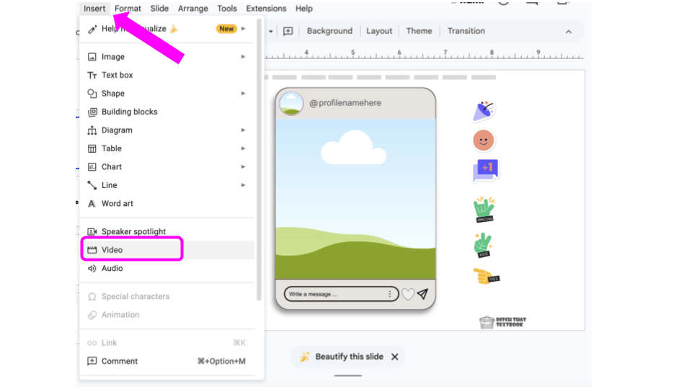The height and width of the screenshot is (389, 692).
Task: Click the @profilenamehere text
Action: tap(345, 103)
